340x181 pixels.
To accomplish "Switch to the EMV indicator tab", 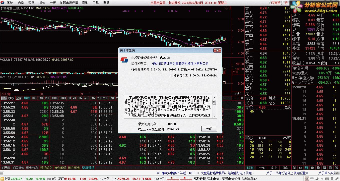I will (x=93, y=98).
